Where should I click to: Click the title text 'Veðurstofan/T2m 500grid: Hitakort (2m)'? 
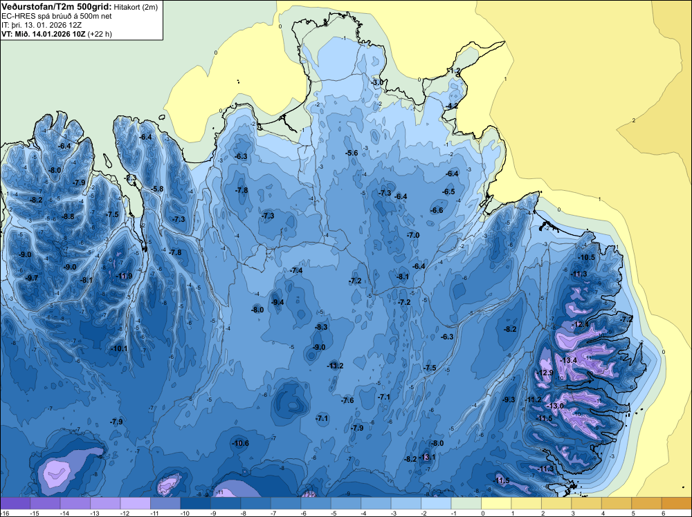click(80, 7)
